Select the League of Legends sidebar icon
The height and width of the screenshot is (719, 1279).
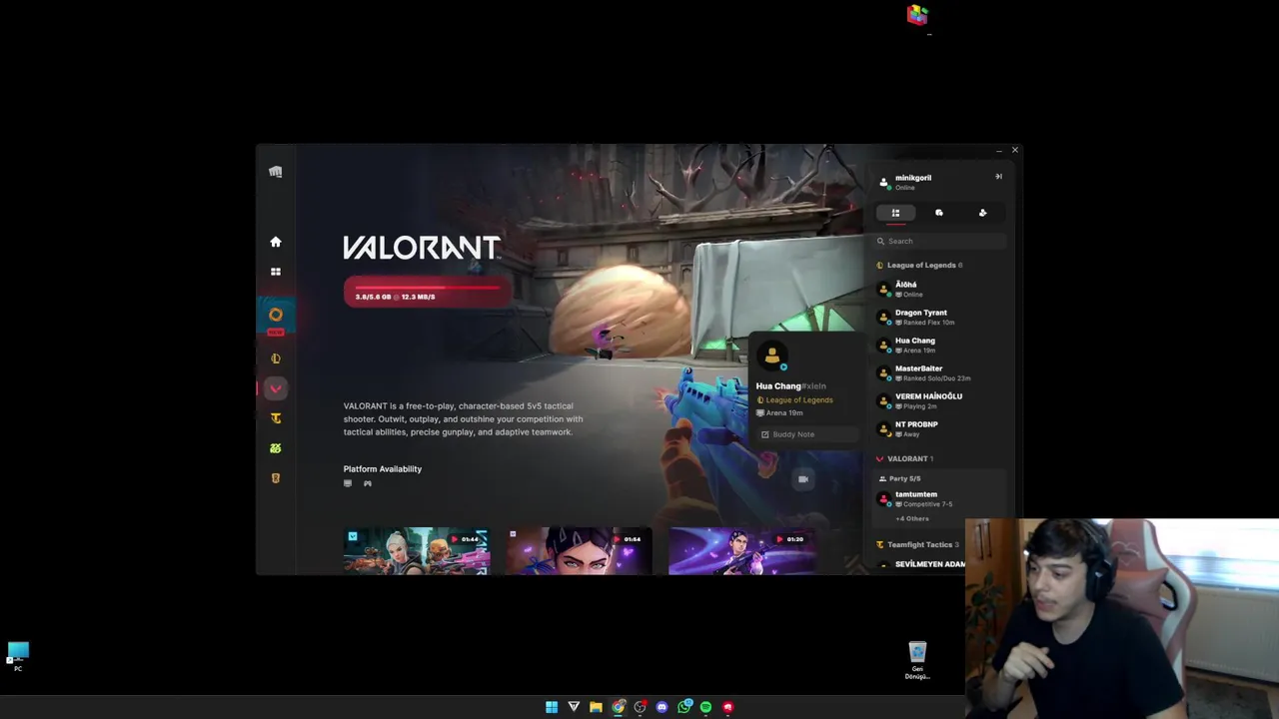click(x=276, y=359)
